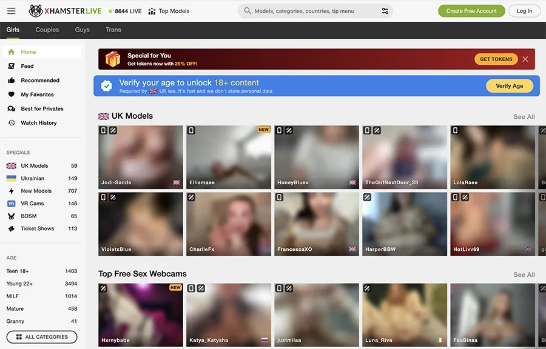This screenshot has width=546, height=349.
Task: Select the Trans tab
Action: [x=113, y=30]
